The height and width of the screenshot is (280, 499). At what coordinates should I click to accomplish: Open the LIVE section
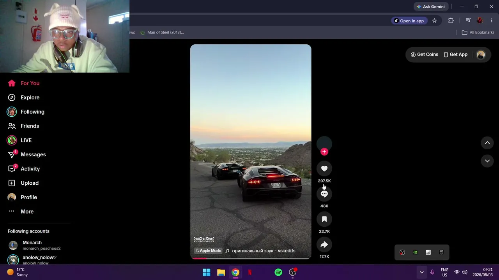pos(19,140)
